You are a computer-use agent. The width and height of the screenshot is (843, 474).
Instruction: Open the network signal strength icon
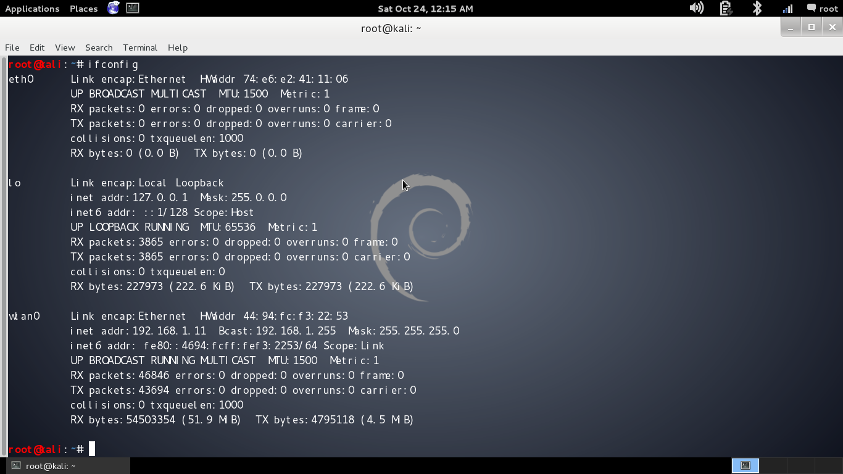click(x=787, y=8)
